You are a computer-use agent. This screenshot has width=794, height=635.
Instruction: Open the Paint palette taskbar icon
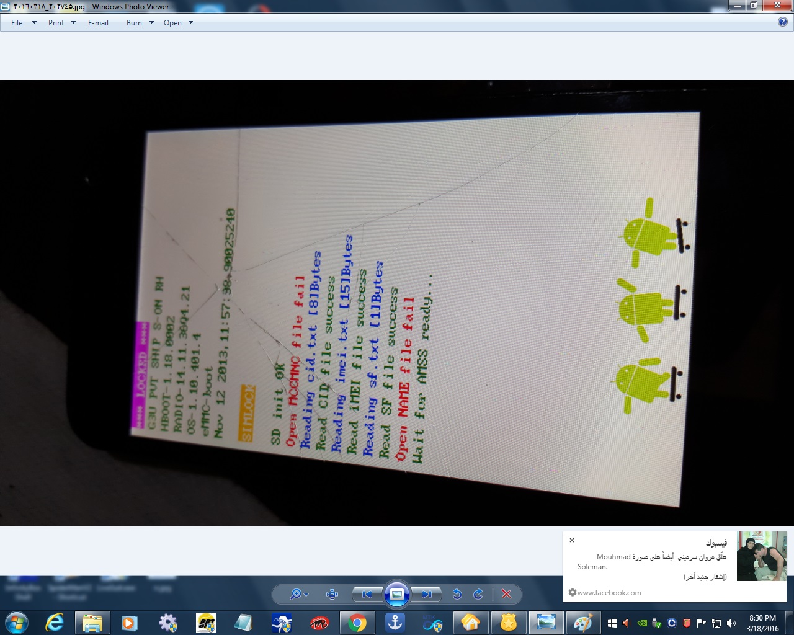click(584, 623)
